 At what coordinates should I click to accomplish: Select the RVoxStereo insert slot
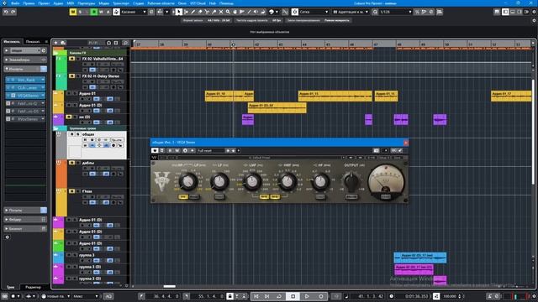[x=25, y=119]
